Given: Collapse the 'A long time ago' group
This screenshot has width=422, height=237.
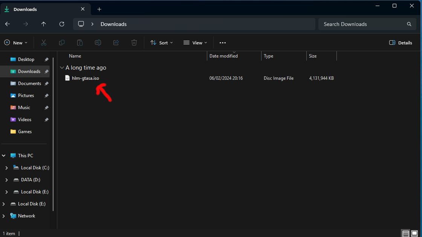Looking at the screenshot, I should [62, 68].
